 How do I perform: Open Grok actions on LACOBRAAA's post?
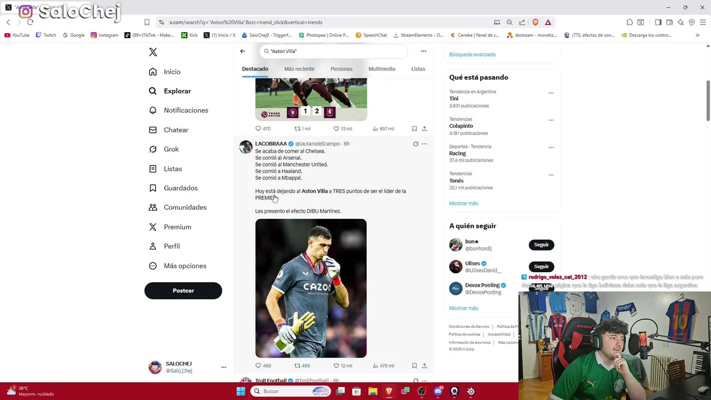point(415,144)
